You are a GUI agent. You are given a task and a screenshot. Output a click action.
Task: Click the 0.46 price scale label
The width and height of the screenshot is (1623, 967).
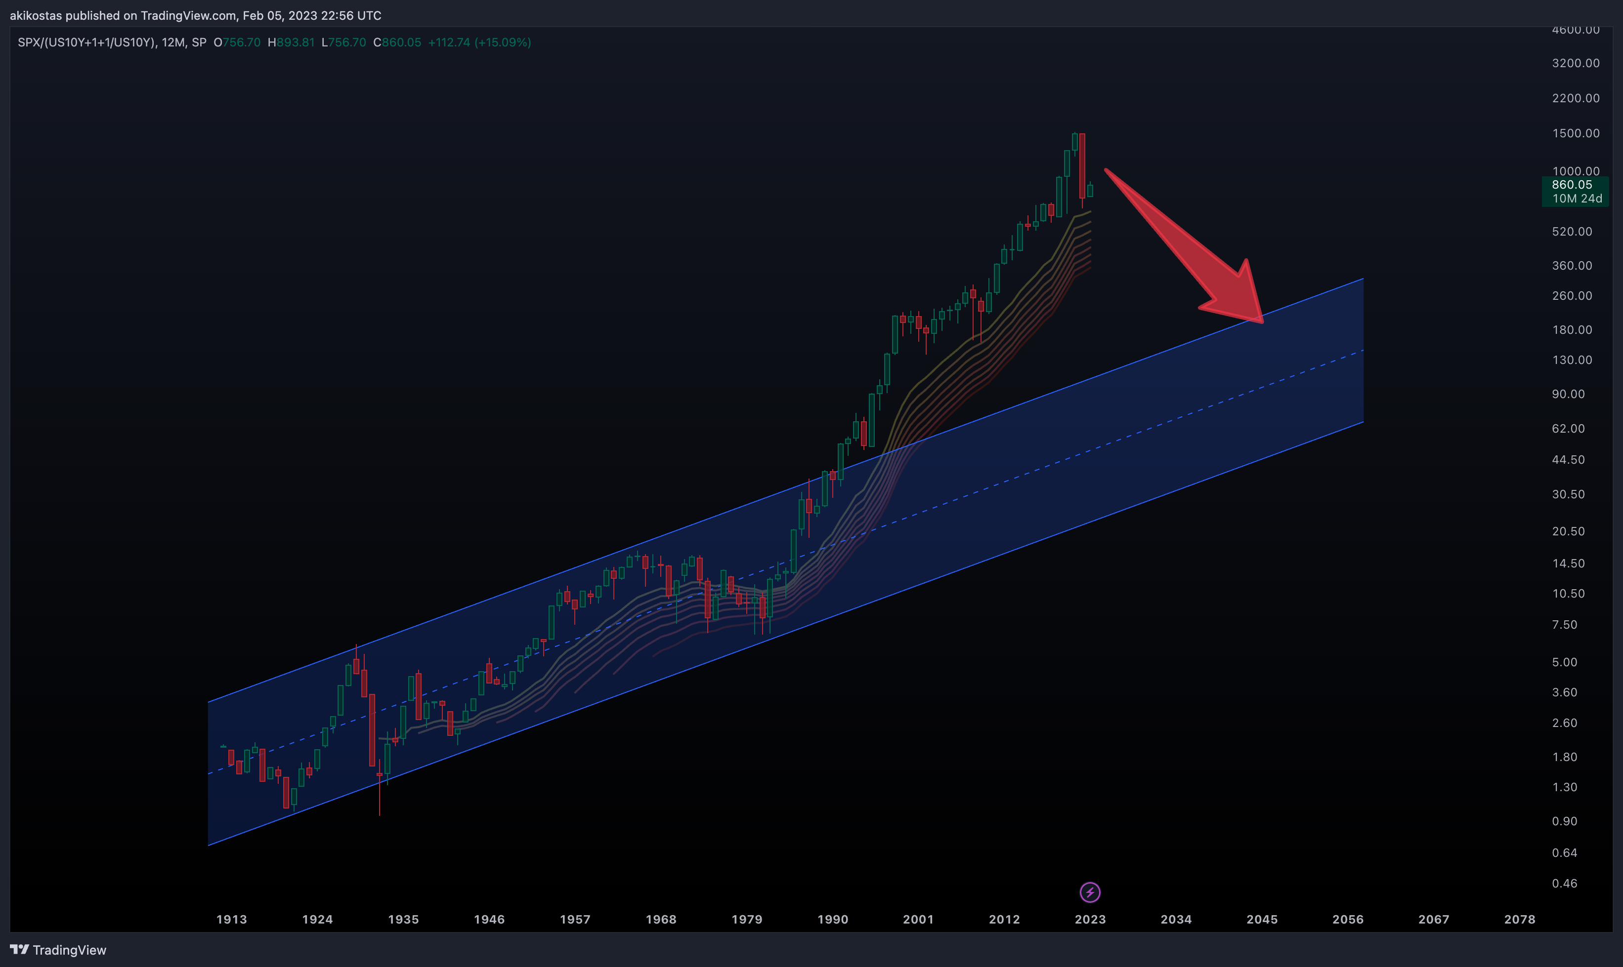tap(1564, 884)
